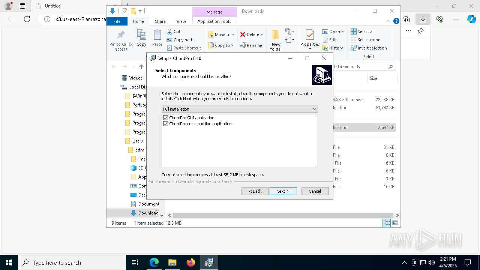Open File Explorer from the taskbar
Screen dimensions: 480x270
pyautogui.click(x=172, y=262)
